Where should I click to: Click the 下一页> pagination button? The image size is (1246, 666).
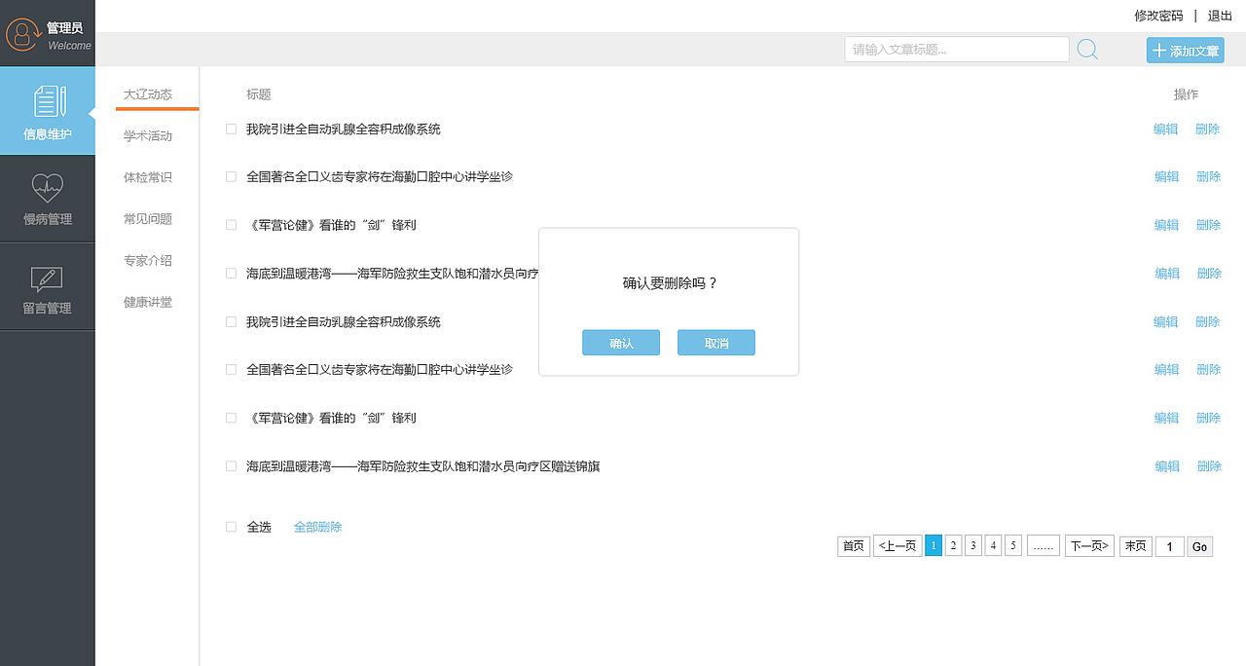pos(1089,546)
